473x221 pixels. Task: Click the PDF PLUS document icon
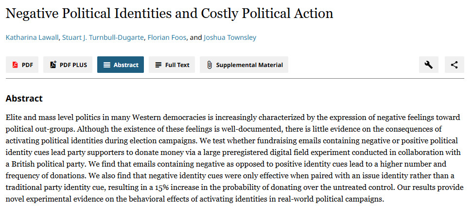[x=53, y=65]
